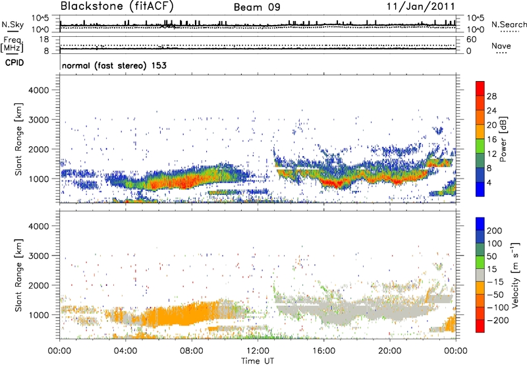Select the "Time UT" axis title
Image resolution: width=527 pixels, height=365 pixels.
pos(258,361)
